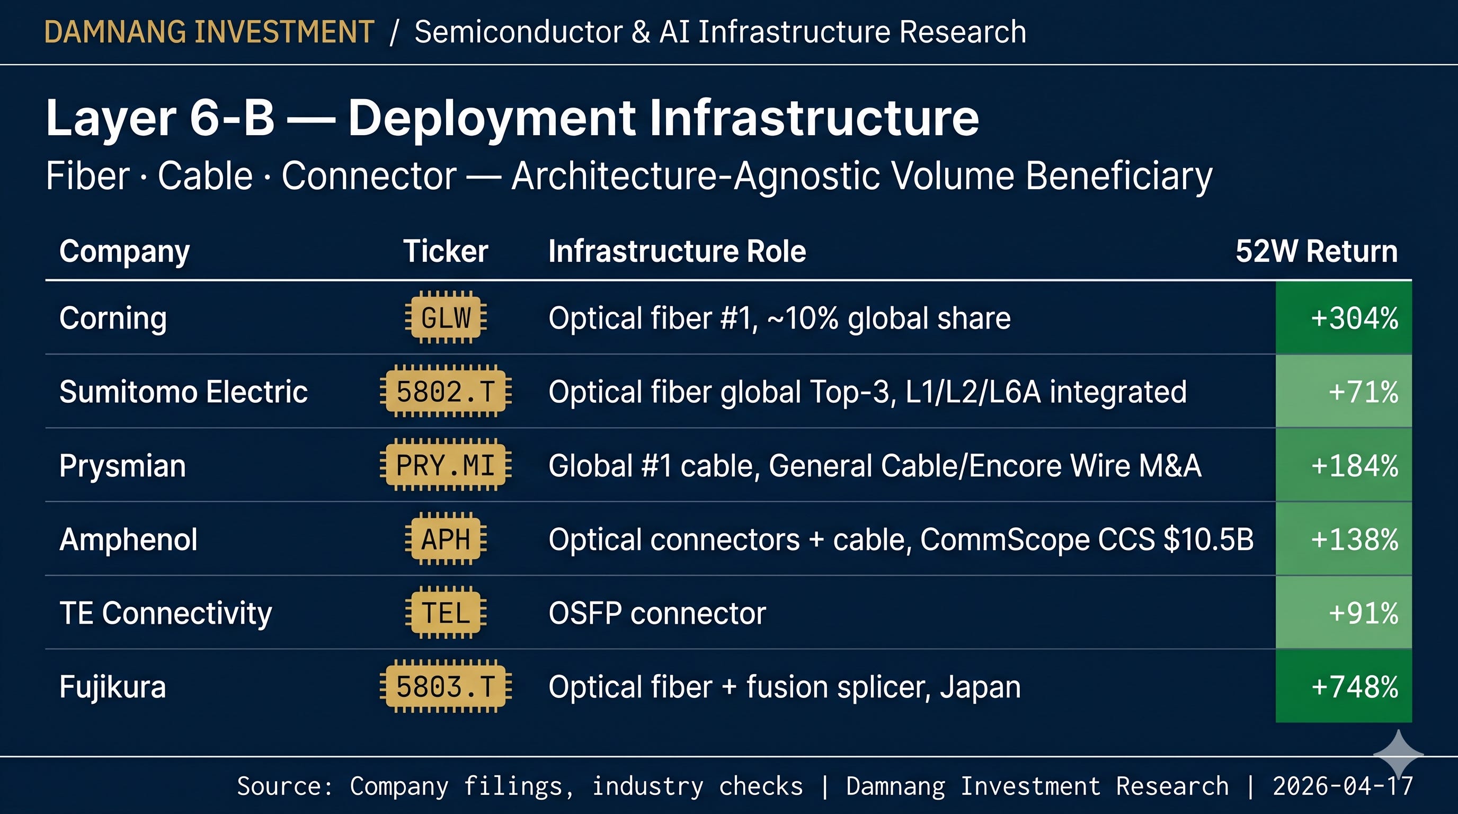Click the Ticker column header
Image resolution: width=1458 pixels, height=814 pixels.
coord(446,251)
